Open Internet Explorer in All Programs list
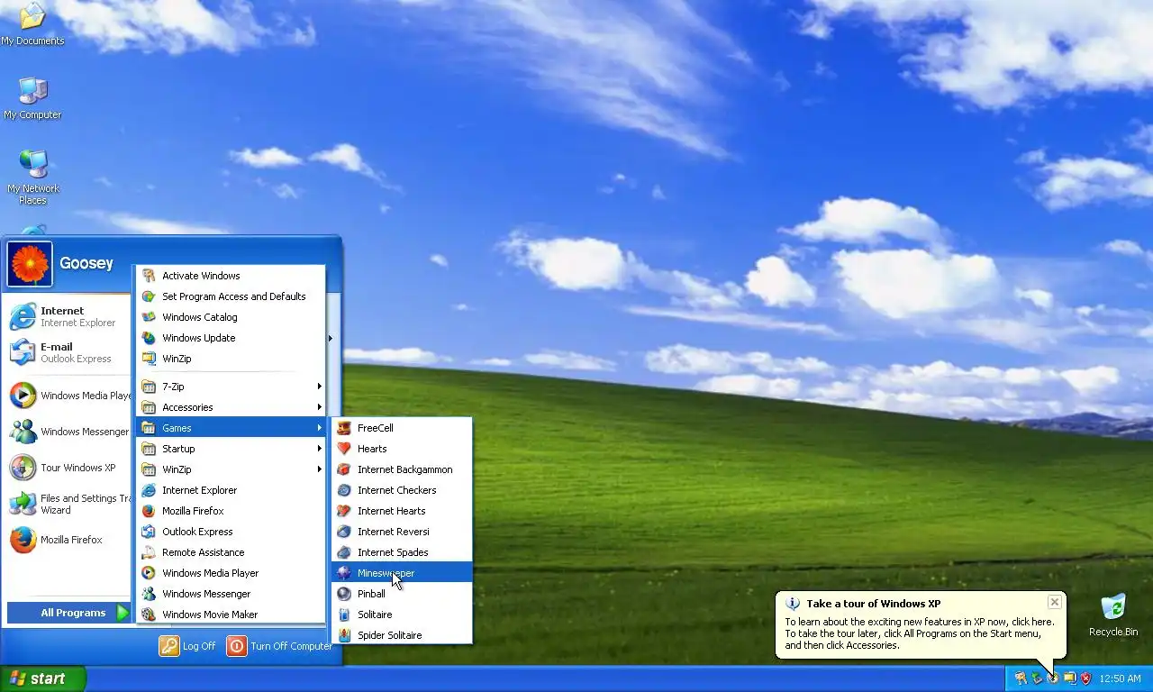1153x692 pixels. [231, 490]
